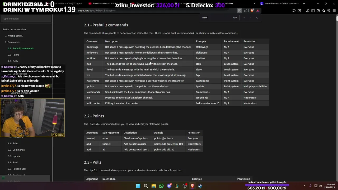Open volume control in system tray
Screen dimensions: 338x190
click(x=320, y=186)
